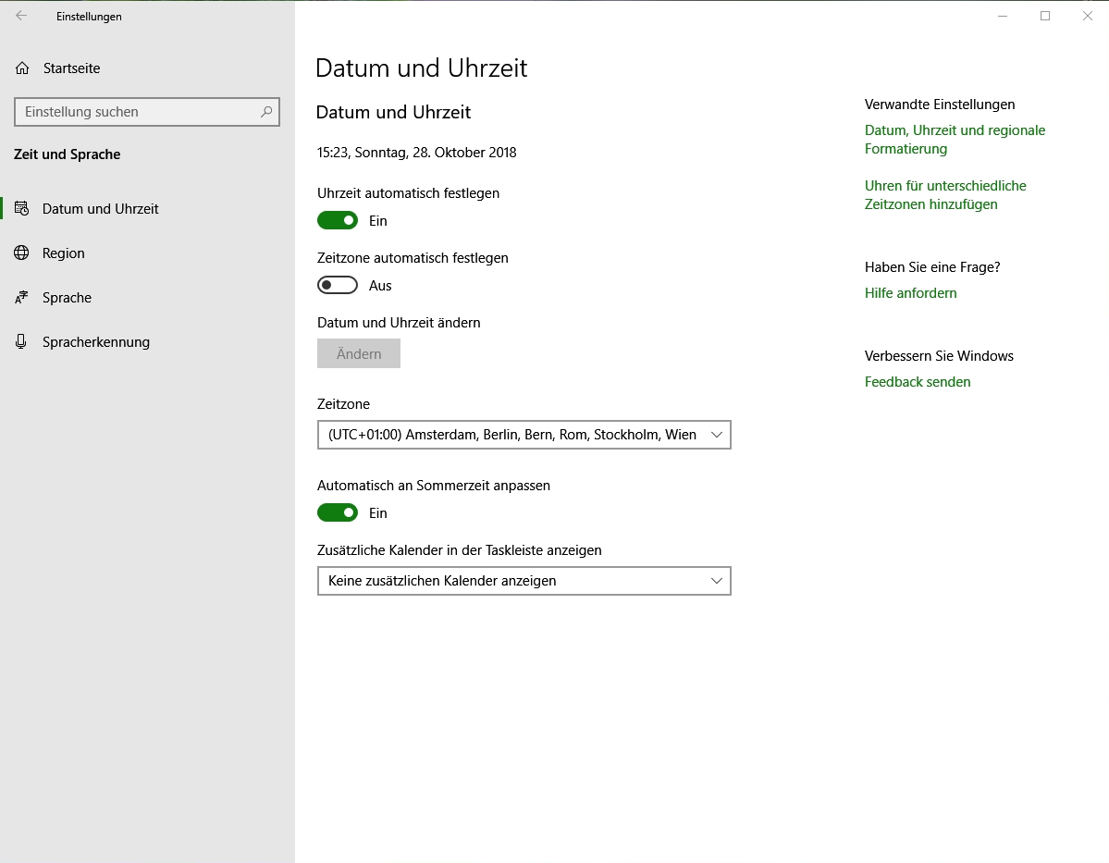The height and width of the screenshot is (863, 1109).
Task: Click the Einstellungen window title text
Action: click(89, 17)
